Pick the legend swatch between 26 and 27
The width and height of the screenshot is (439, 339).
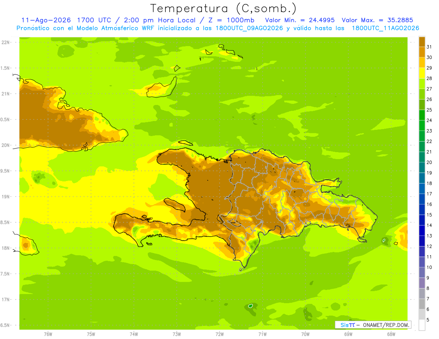tap(422, 94)
